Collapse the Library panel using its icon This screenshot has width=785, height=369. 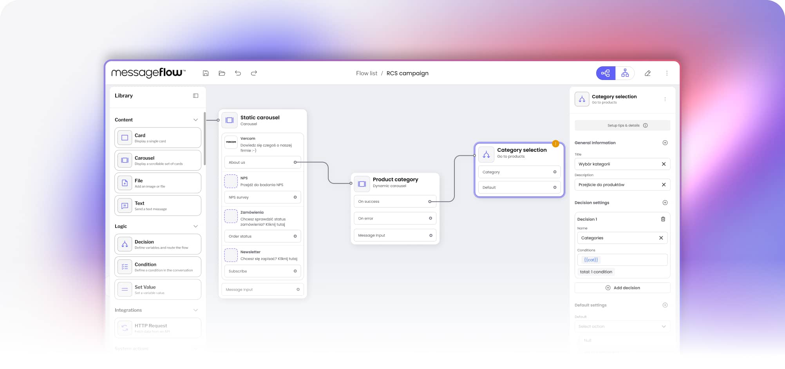[x=195, y=95]
